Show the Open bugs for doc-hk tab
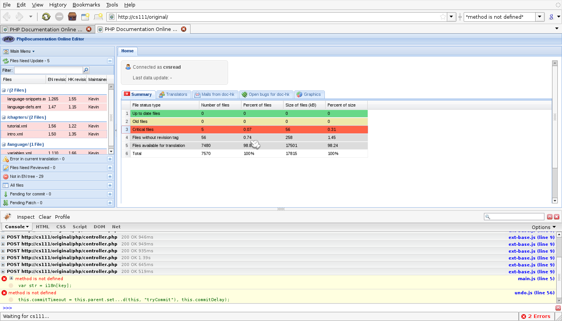 click(266, 95)
